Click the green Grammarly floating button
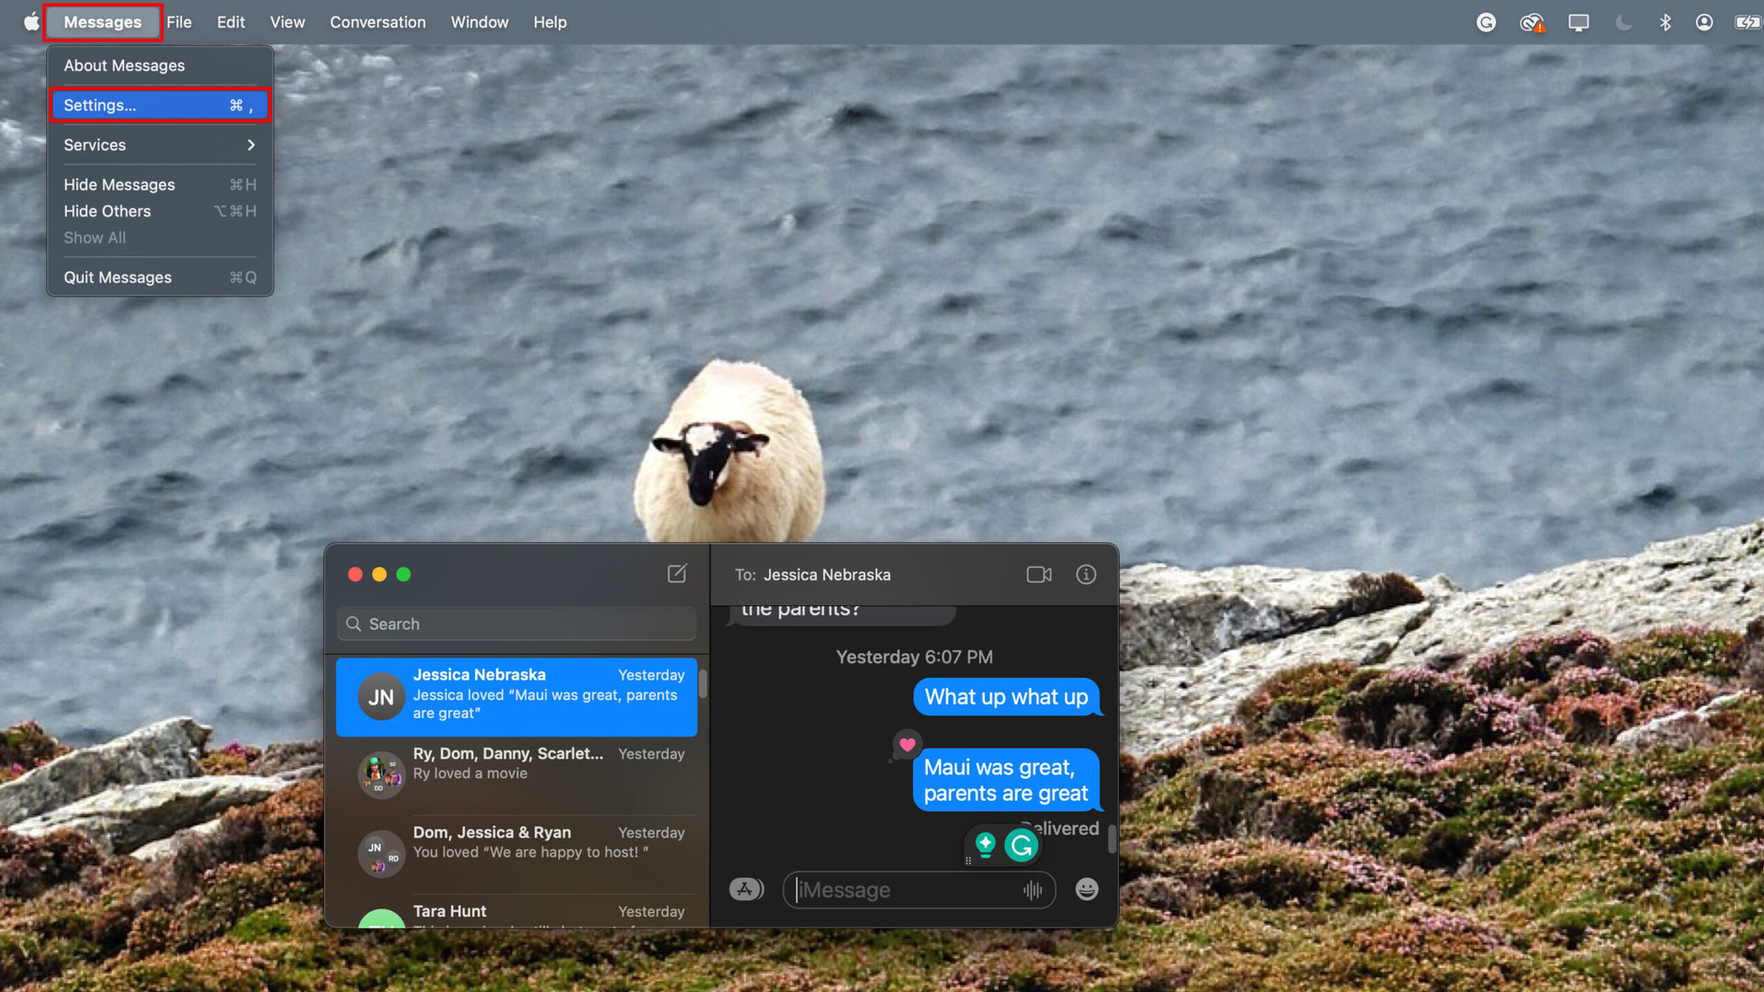The image size is (1764, 992). [x=1021, y=845]
